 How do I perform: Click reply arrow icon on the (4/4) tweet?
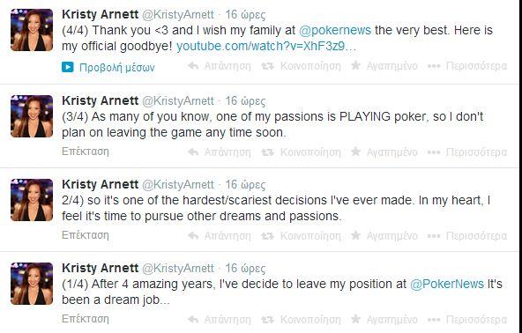pyautogui.click(x=193, y=66)
